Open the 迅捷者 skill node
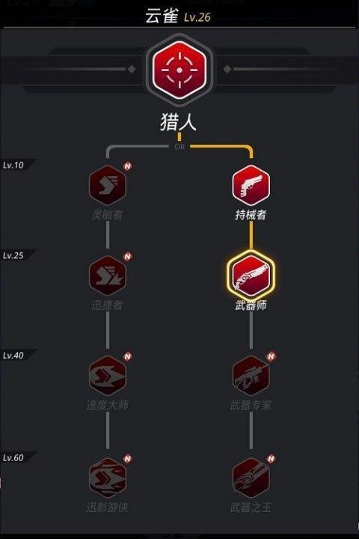 click(108, 275)
